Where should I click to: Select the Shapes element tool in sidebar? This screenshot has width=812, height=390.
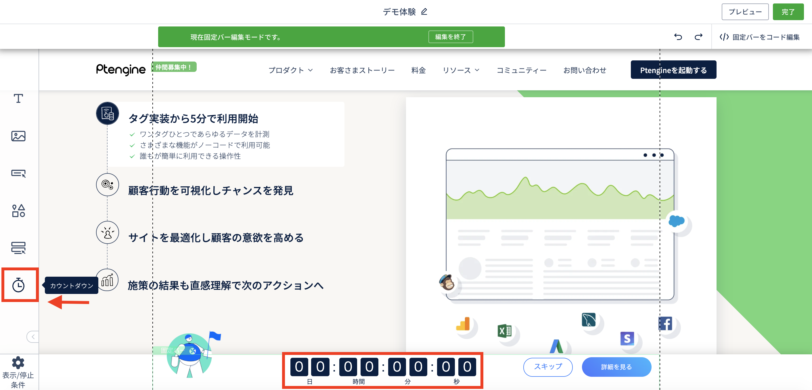click(18, 211)
